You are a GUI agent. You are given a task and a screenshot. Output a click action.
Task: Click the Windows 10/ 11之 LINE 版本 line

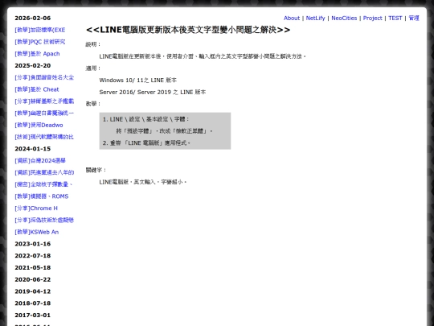click(138, 80)
